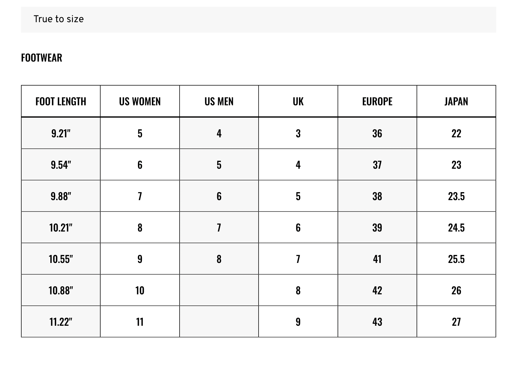The height and width of the screenshot is (367, 519).
Task: Click the UK column header
Action: tap(298, 101)
